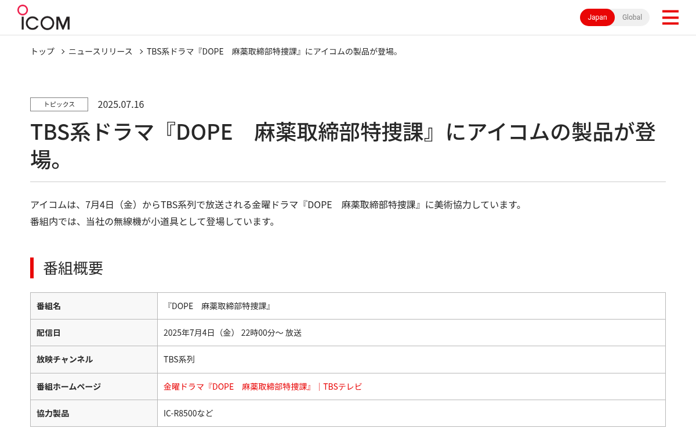696x439 pixels.
Task: Click the 番組ホームページ header cell
Action: 94,386
